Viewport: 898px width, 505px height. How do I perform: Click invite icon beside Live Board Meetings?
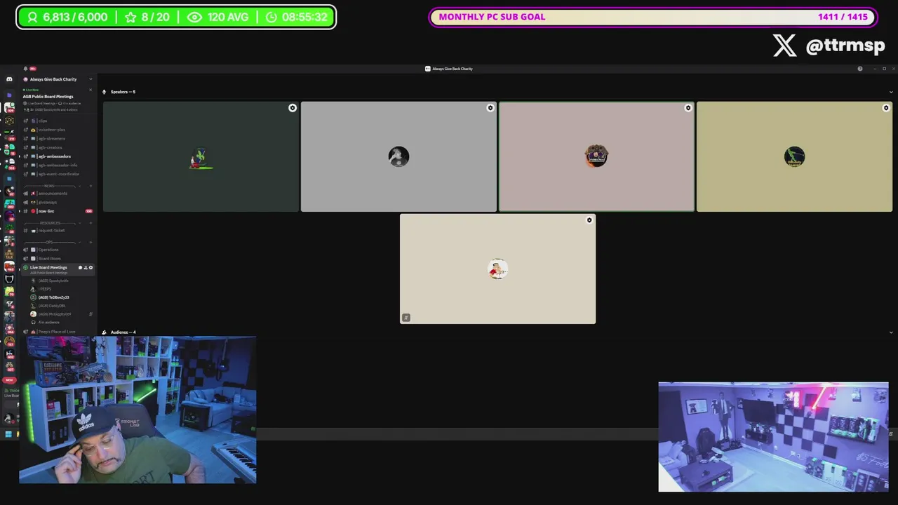point(86,267)
